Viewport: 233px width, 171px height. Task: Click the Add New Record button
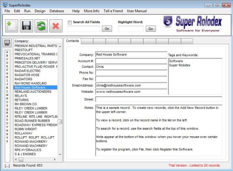tap(12, 26)
